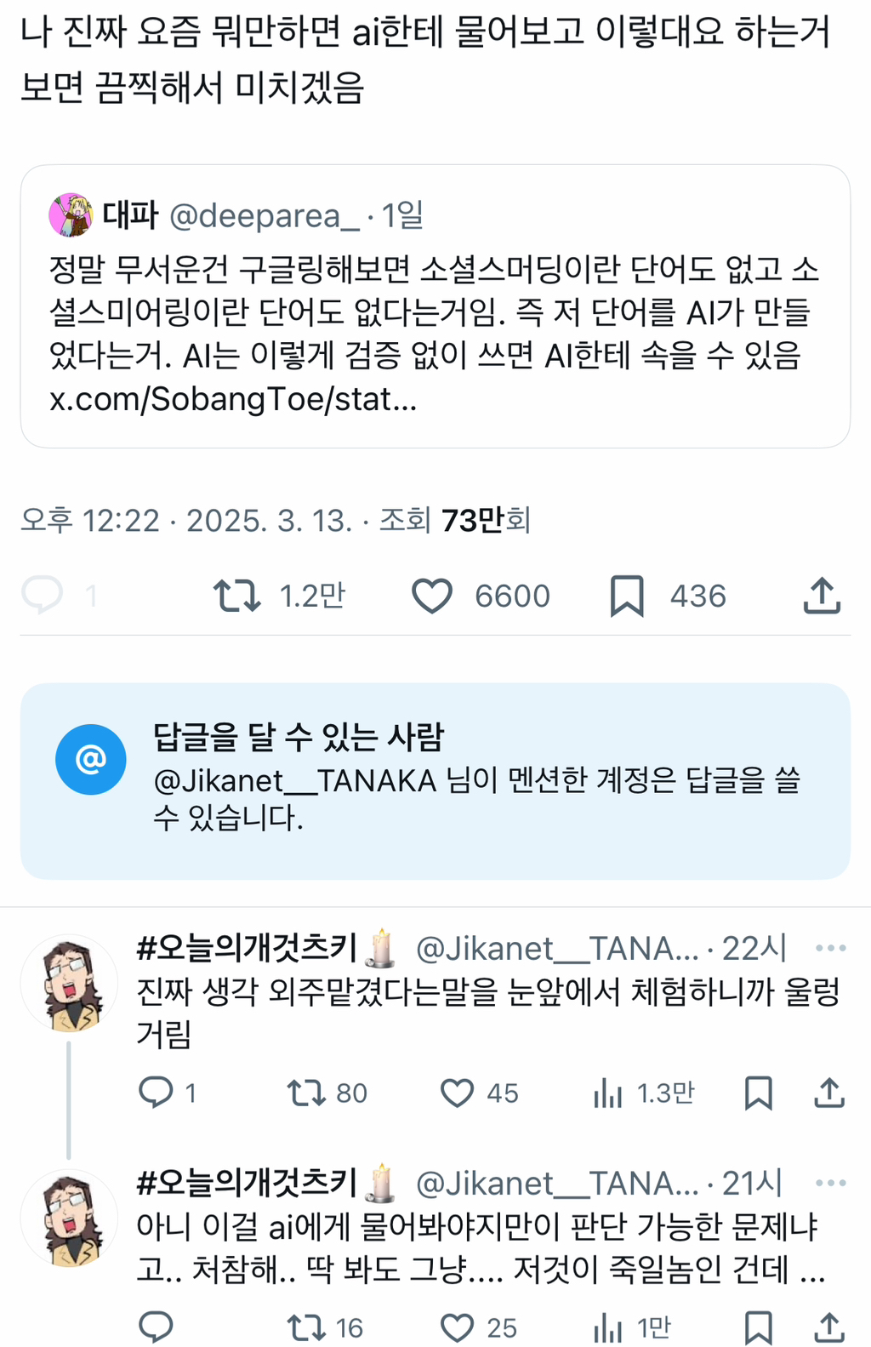
Task: Open more options on the 22시 reply
Action: pyautogui.click(x=830, y=948)
